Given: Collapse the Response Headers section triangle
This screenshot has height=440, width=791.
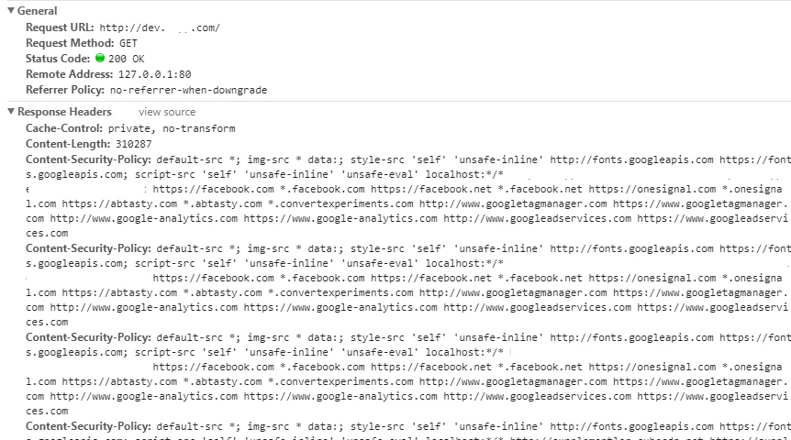Looking at the screenshot, I should [11, 112].
